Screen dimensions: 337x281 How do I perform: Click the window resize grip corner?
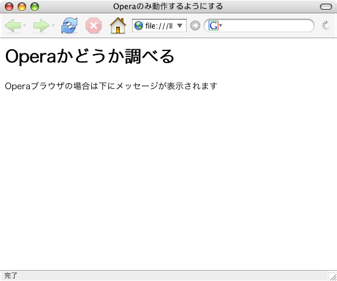point(332,276)
